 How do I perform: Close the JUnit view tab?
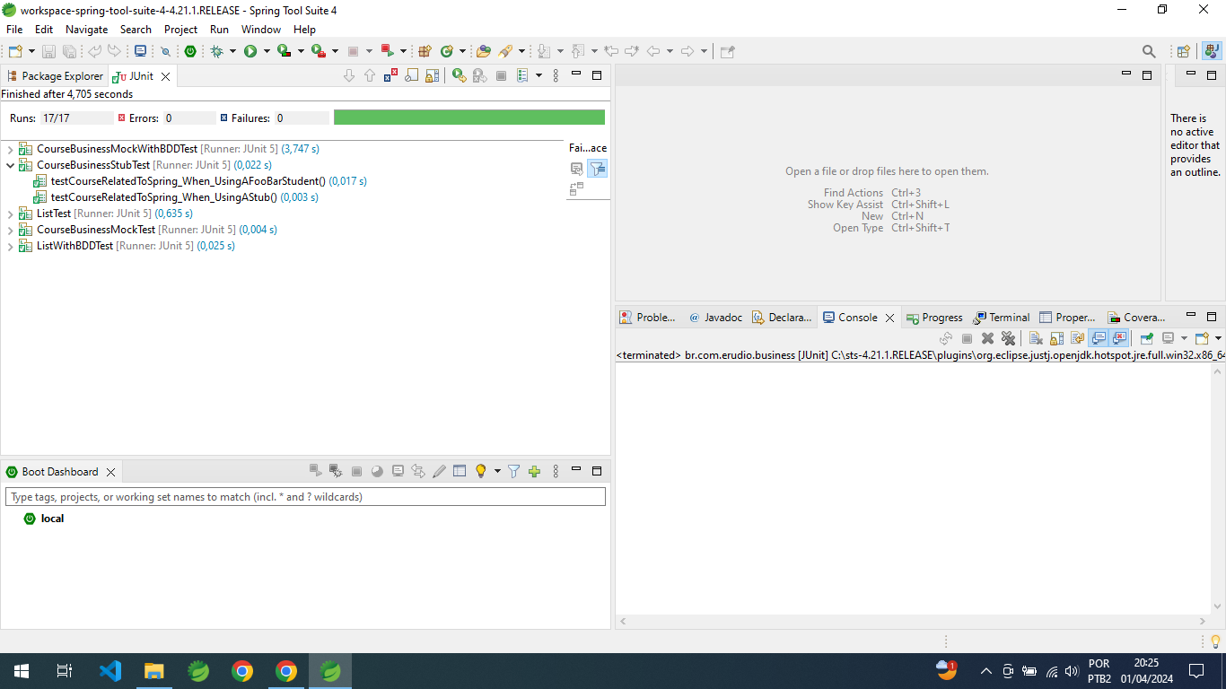coord(166,77)
